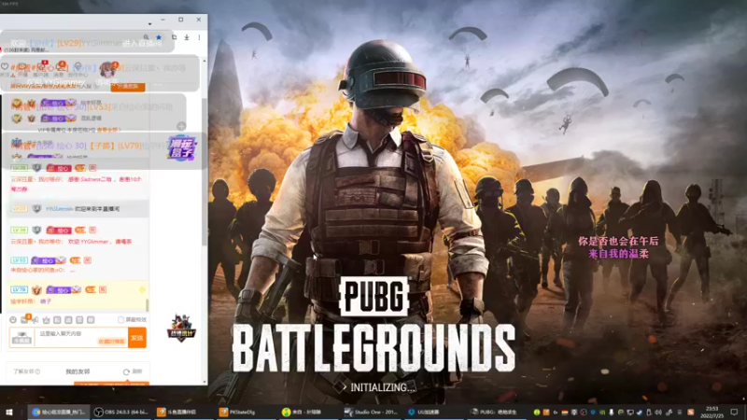747x420 pixels.
Task: Open the Windows Start menu
Action: [x=8, y=412]
